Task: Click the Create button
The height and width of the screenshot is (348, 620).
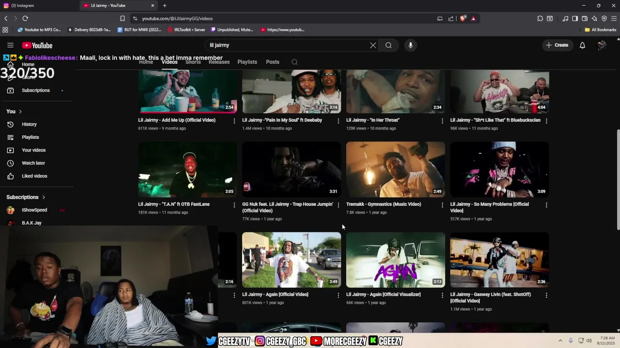Action: click(557, 45)
